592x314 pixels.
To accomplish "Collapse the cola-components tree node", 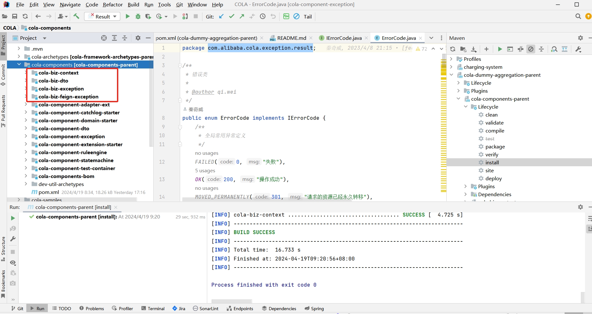I will point(19,65).
